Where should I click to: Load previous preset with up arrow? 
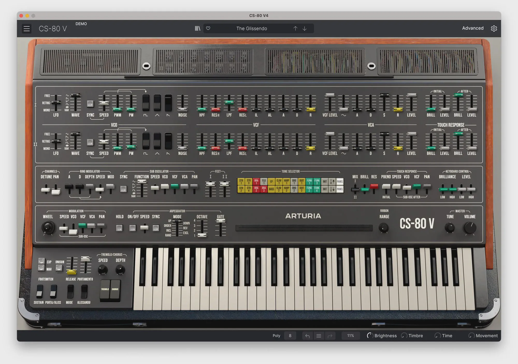click(x=295, y=28)
